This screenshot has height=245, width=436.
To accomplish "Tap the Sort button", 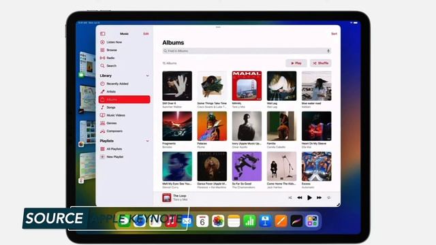I will (334, 33).
